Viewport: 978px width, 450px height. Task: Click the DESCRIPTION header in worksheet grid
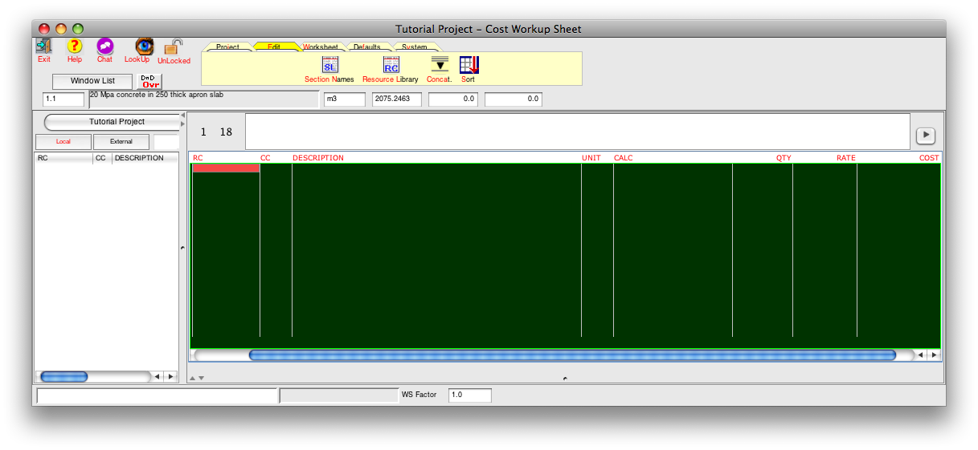pyautogui.click(x=318, y=158)
